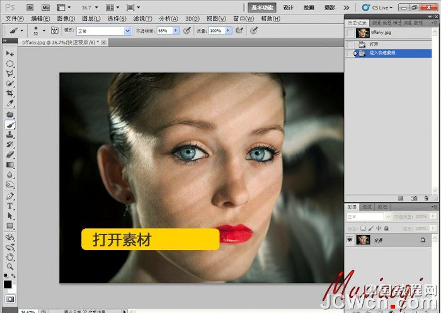Select the Spot Healing Brush tool
Viewport: 441px width, 313px height.
click(x=10, y=114)
